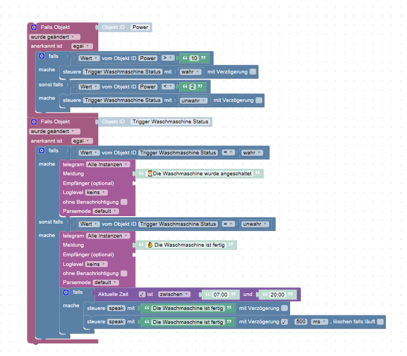The width and height of the screenshot is (407, 356).
Task: Open 'Wert' dropdown in Power less-than condition
Action: (x=89, y=87)
